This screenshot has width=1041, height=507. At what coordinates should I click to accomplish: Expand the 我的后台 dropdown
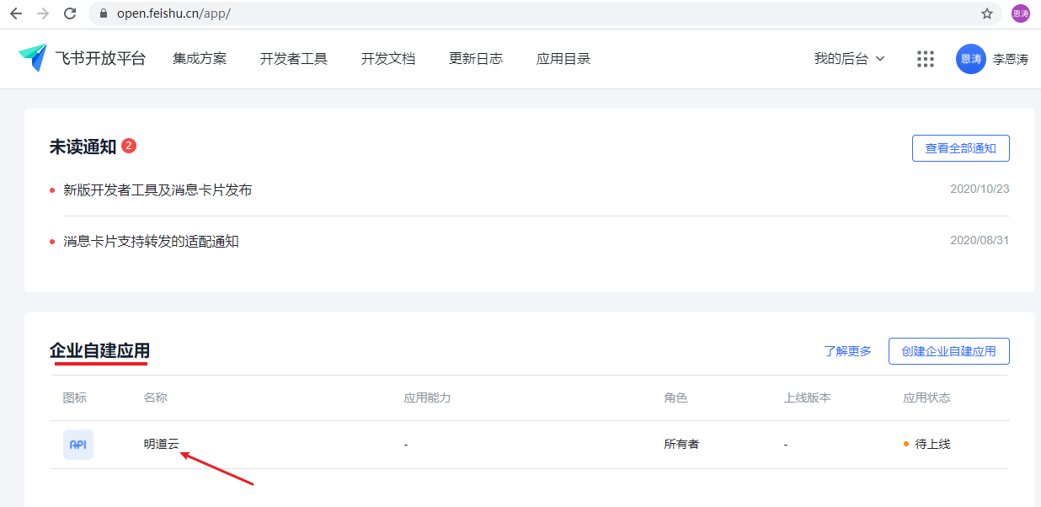[849, 59]
